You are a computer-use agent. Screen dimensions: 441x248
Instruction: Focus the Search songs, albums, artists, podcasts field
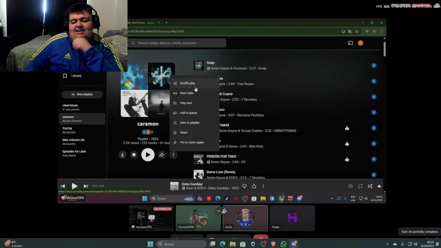(177, 43)
